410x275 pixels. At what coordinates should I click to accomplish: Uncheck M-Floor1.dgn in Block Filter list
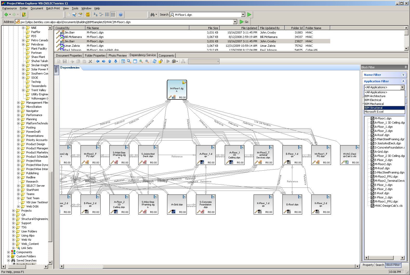tap(372, 118)
